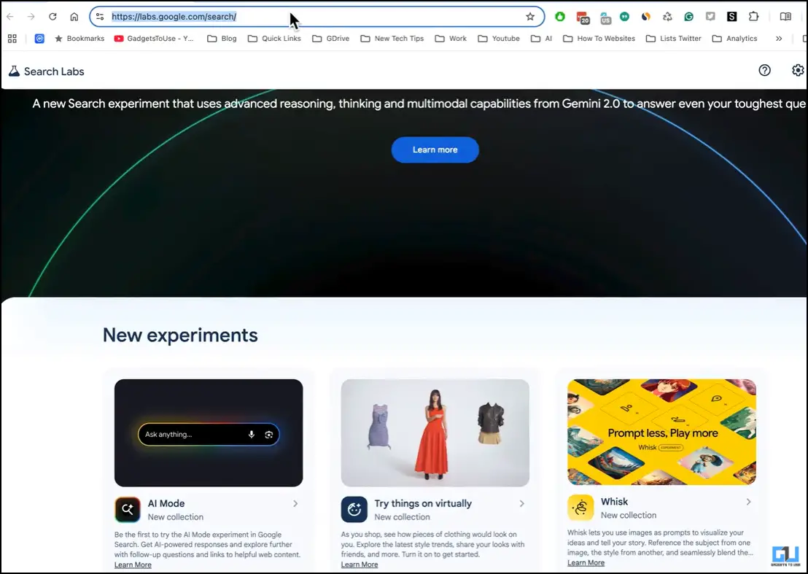Go back with the browser back arrow

click(9, 17)
